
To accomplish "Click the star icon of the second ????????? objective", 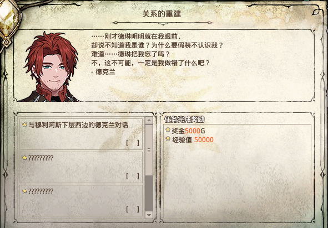I will pyautogui.click(x=24, y=158).
